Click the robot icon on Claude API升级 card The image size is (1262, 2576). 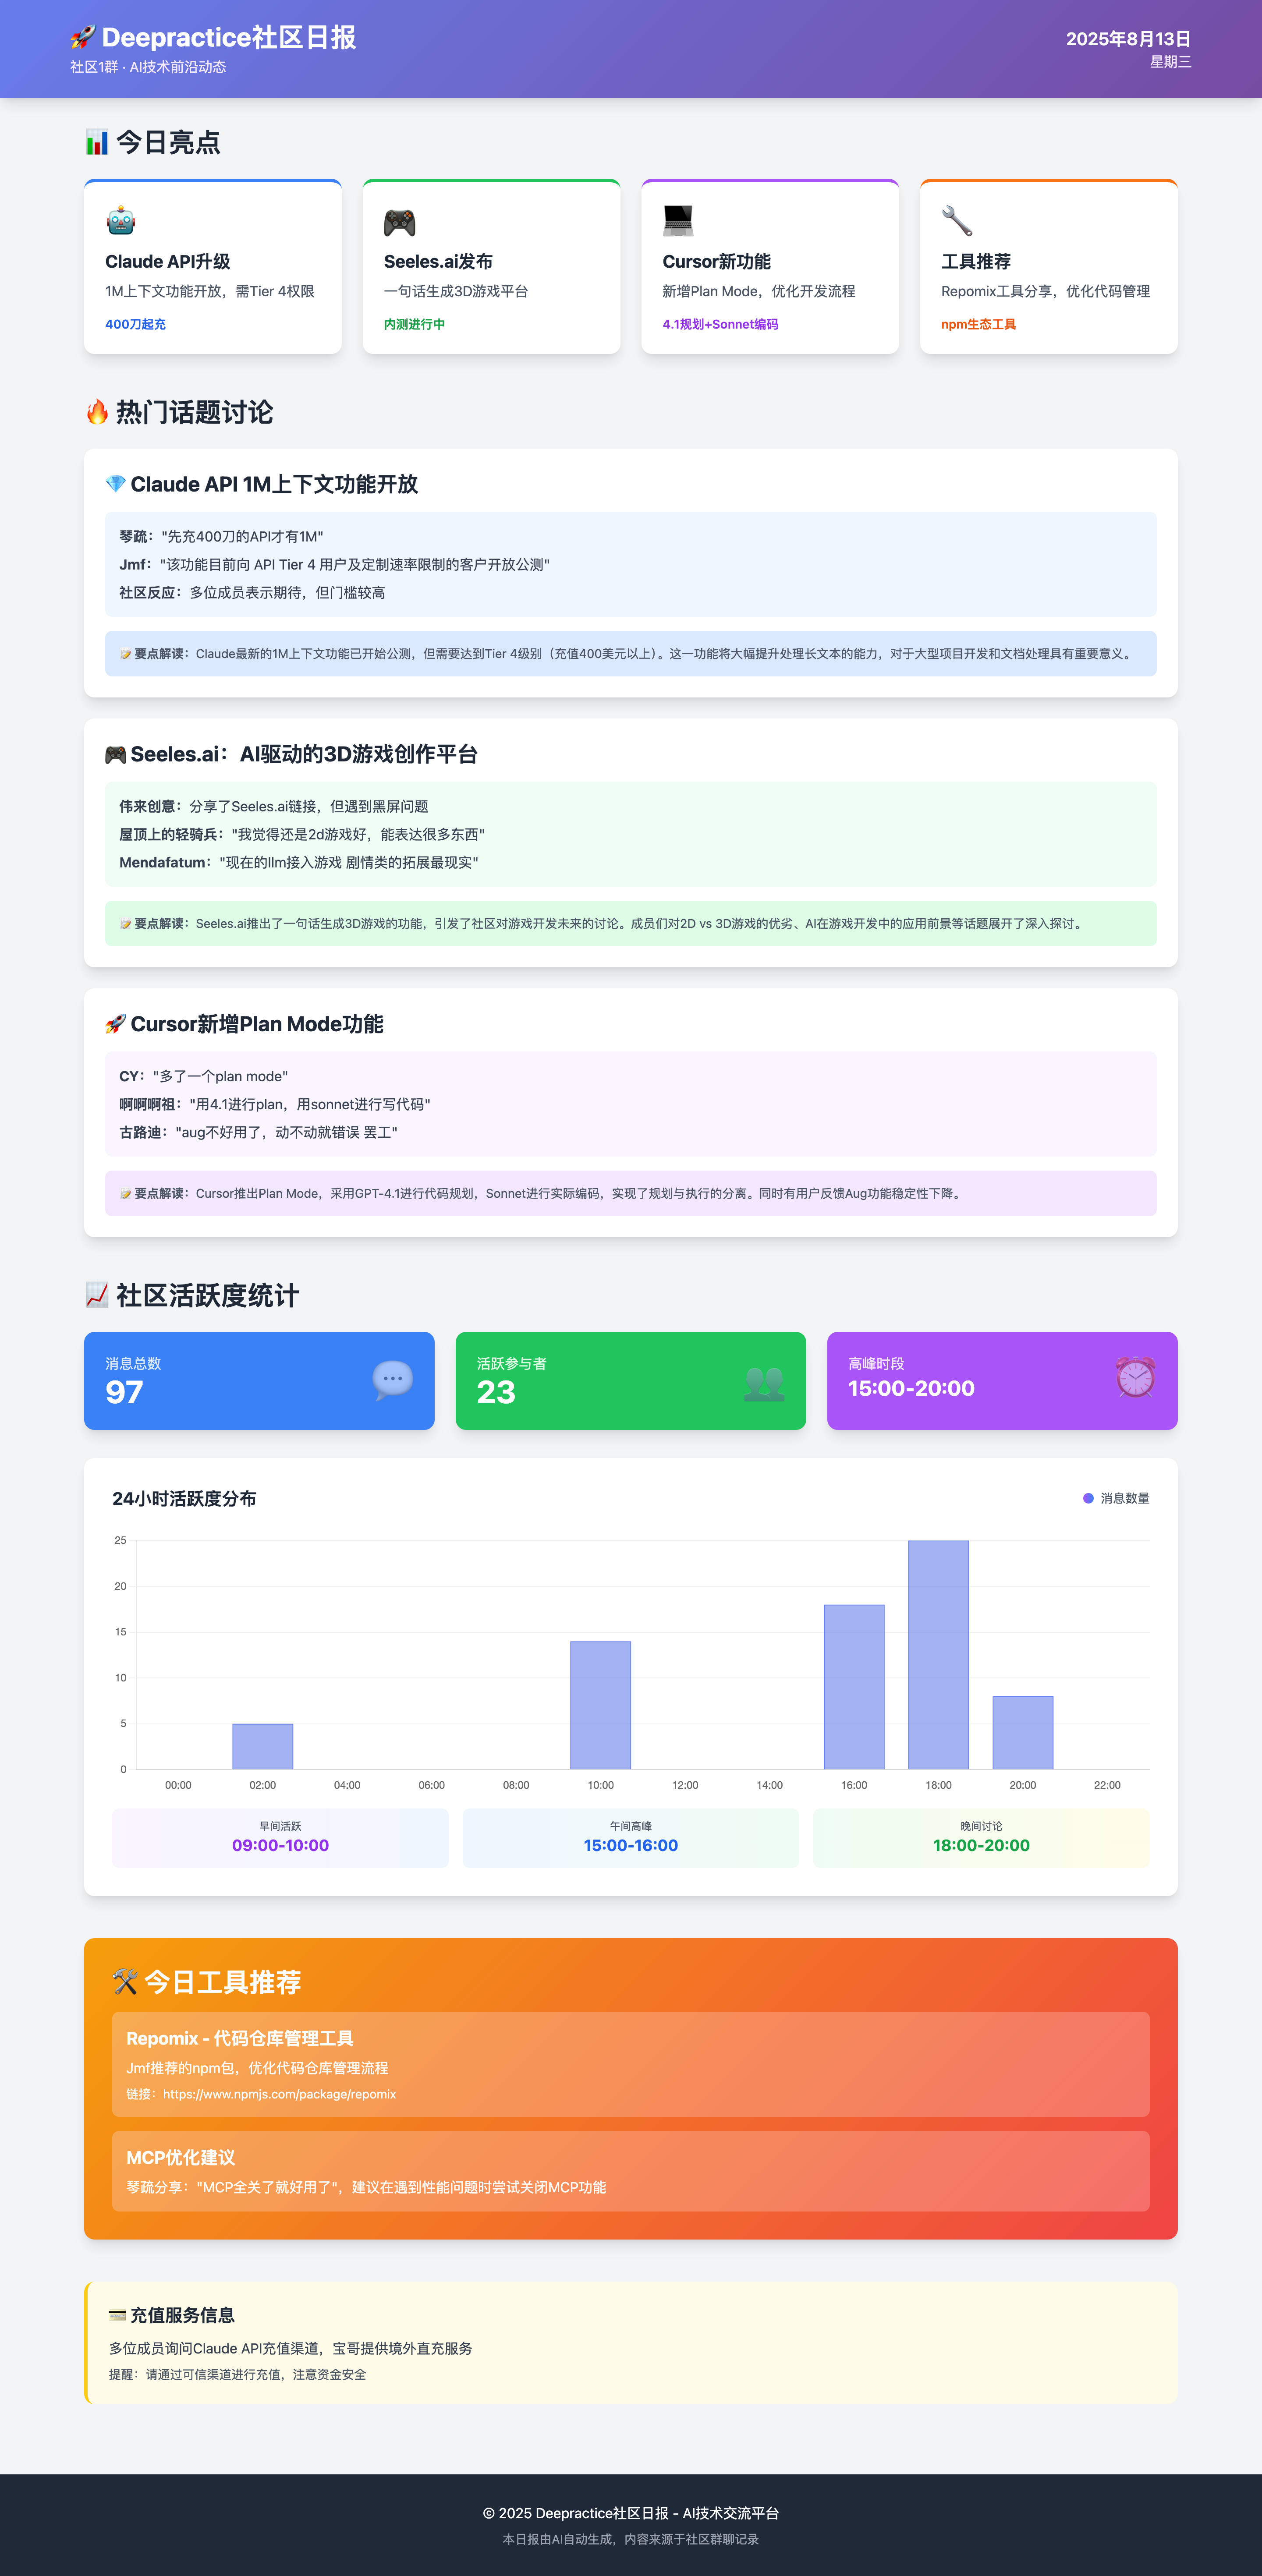(121, 221)
